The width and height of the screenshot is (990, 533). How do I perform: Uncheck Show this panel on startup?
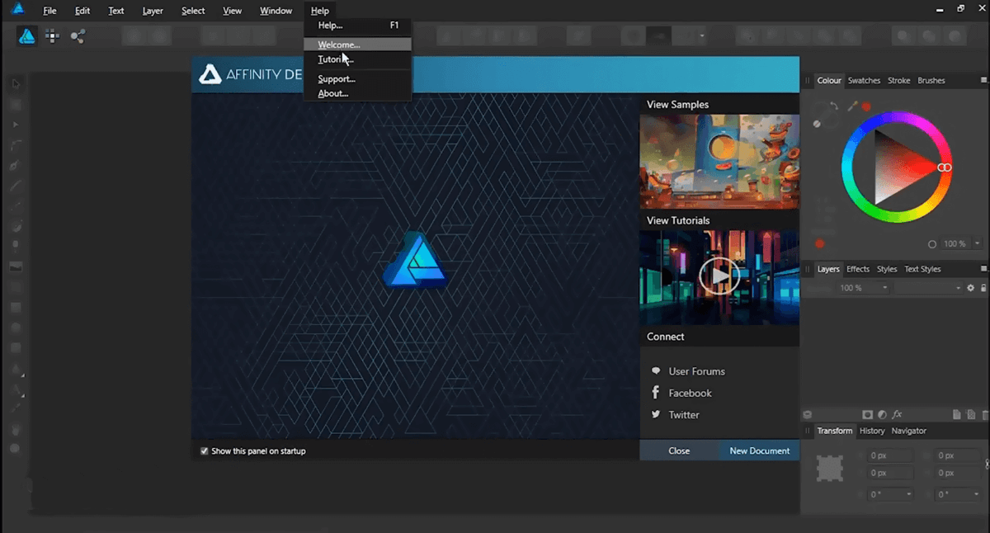[x=204, y=450]
